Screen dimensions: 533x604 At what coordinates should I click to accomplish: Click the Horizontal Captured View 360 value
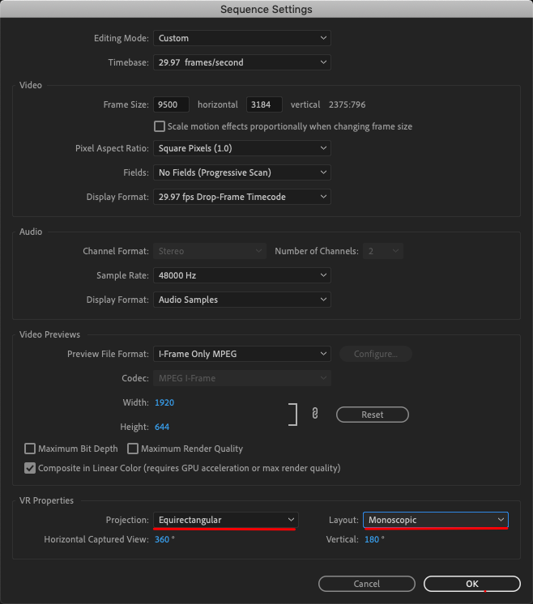[162, 539]
